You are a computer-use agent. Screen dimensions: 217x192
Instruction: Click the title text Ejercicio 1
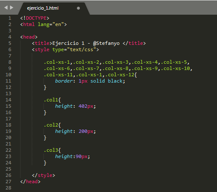[x=68, y=44]
